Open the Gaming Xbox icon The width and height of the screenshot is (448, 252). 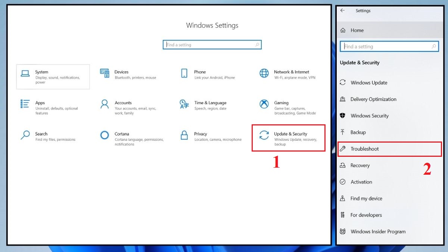tap(264, 104)
